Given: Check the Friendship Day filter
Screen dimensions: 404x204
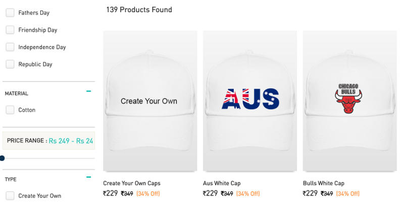Looking at the screenshot, I should 10,30.
